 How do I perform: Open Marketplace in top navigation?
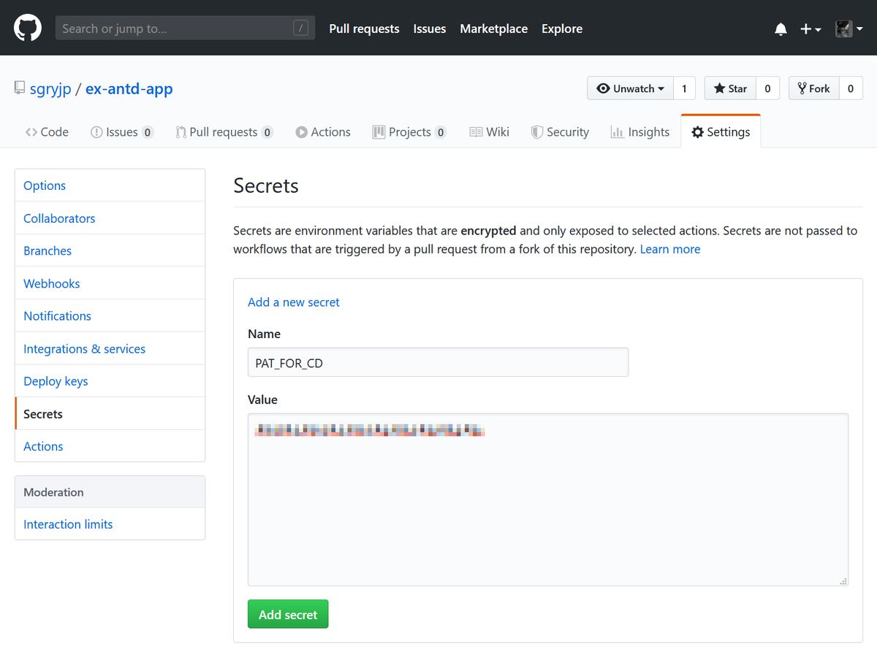[494, 28]
